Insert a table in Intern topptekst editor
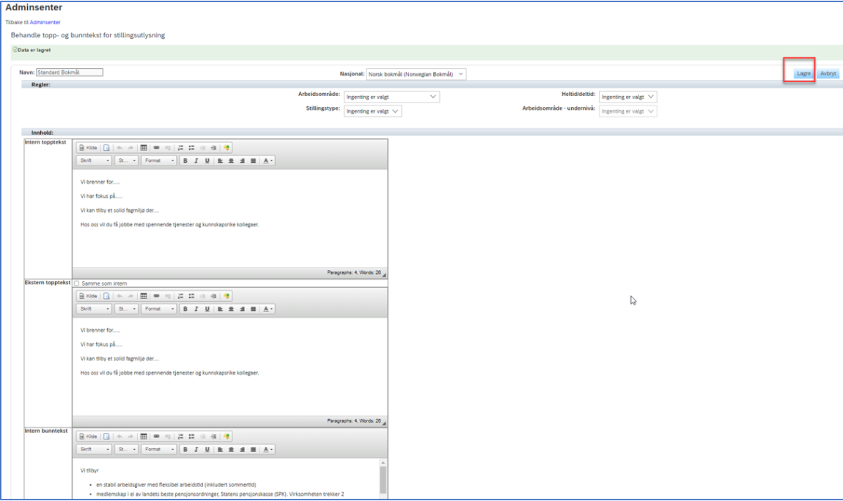The height and width of the screenshot is (501, 843). point(144,148)
